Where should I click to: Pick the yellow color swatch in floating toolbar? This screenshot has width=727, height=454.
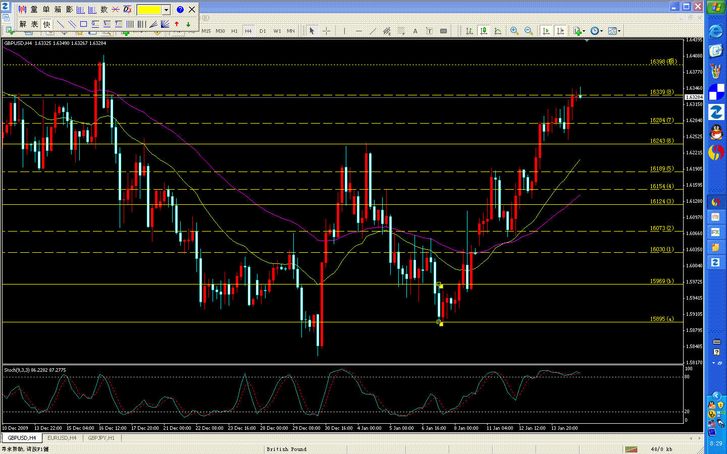[149, 10]
